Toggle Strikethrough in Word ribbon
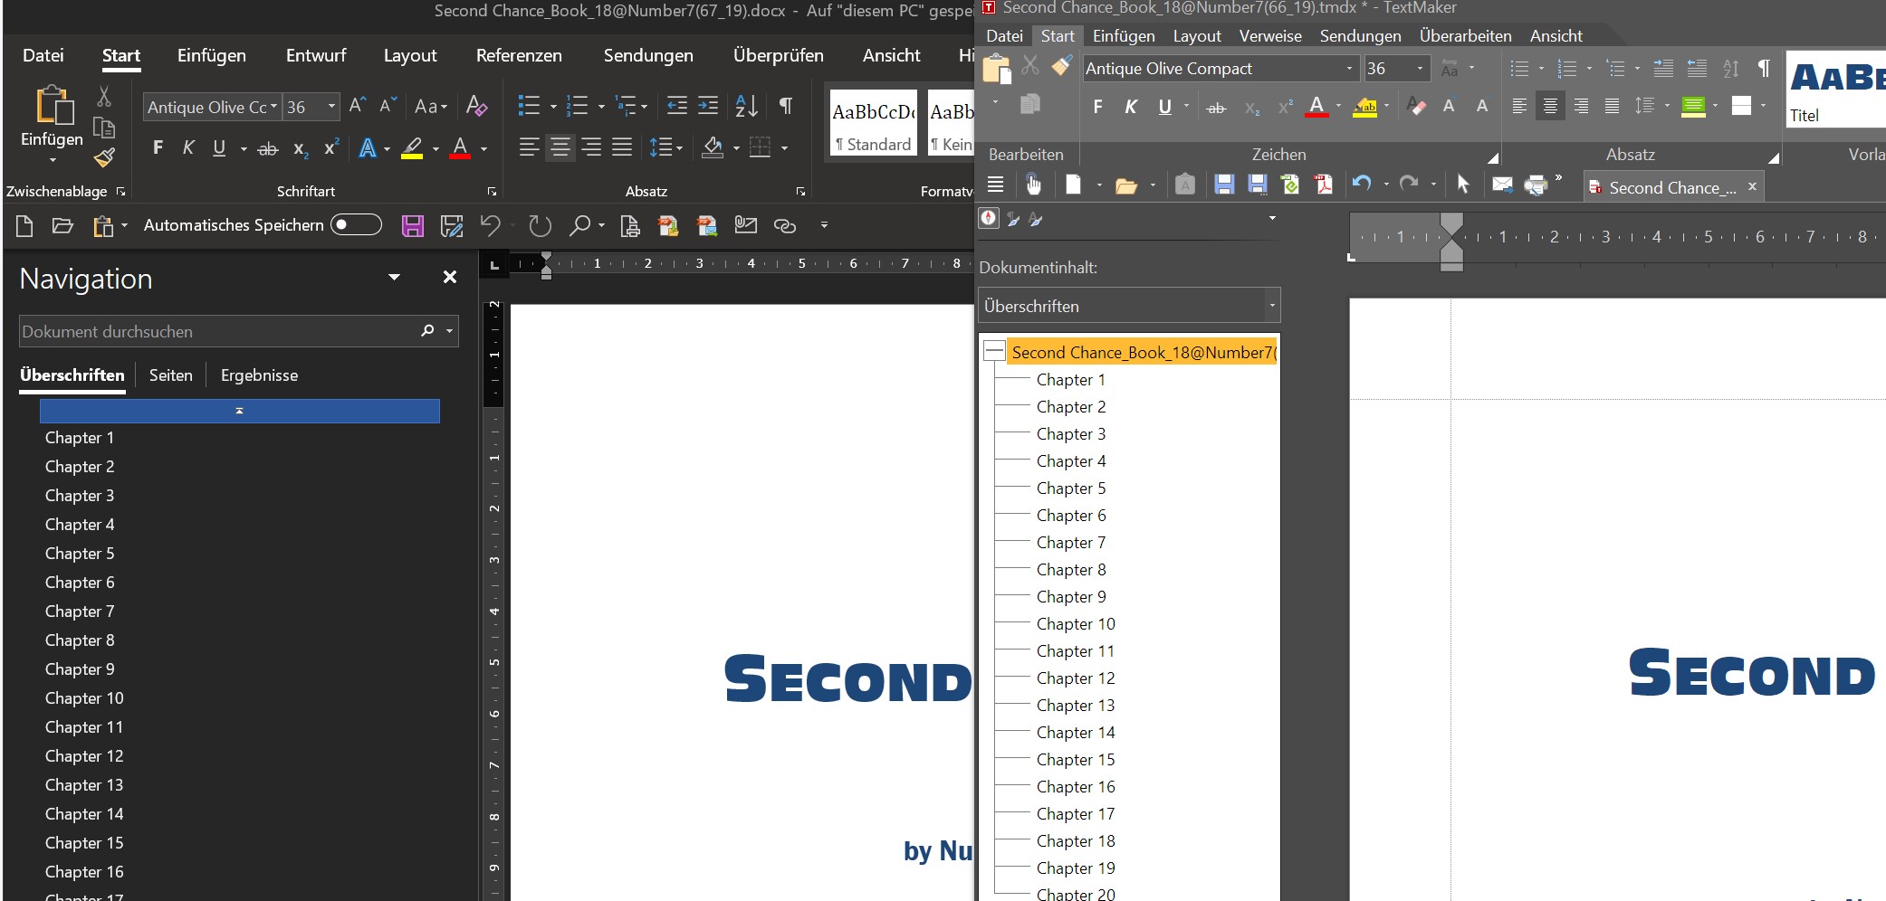 pos(267,148)
